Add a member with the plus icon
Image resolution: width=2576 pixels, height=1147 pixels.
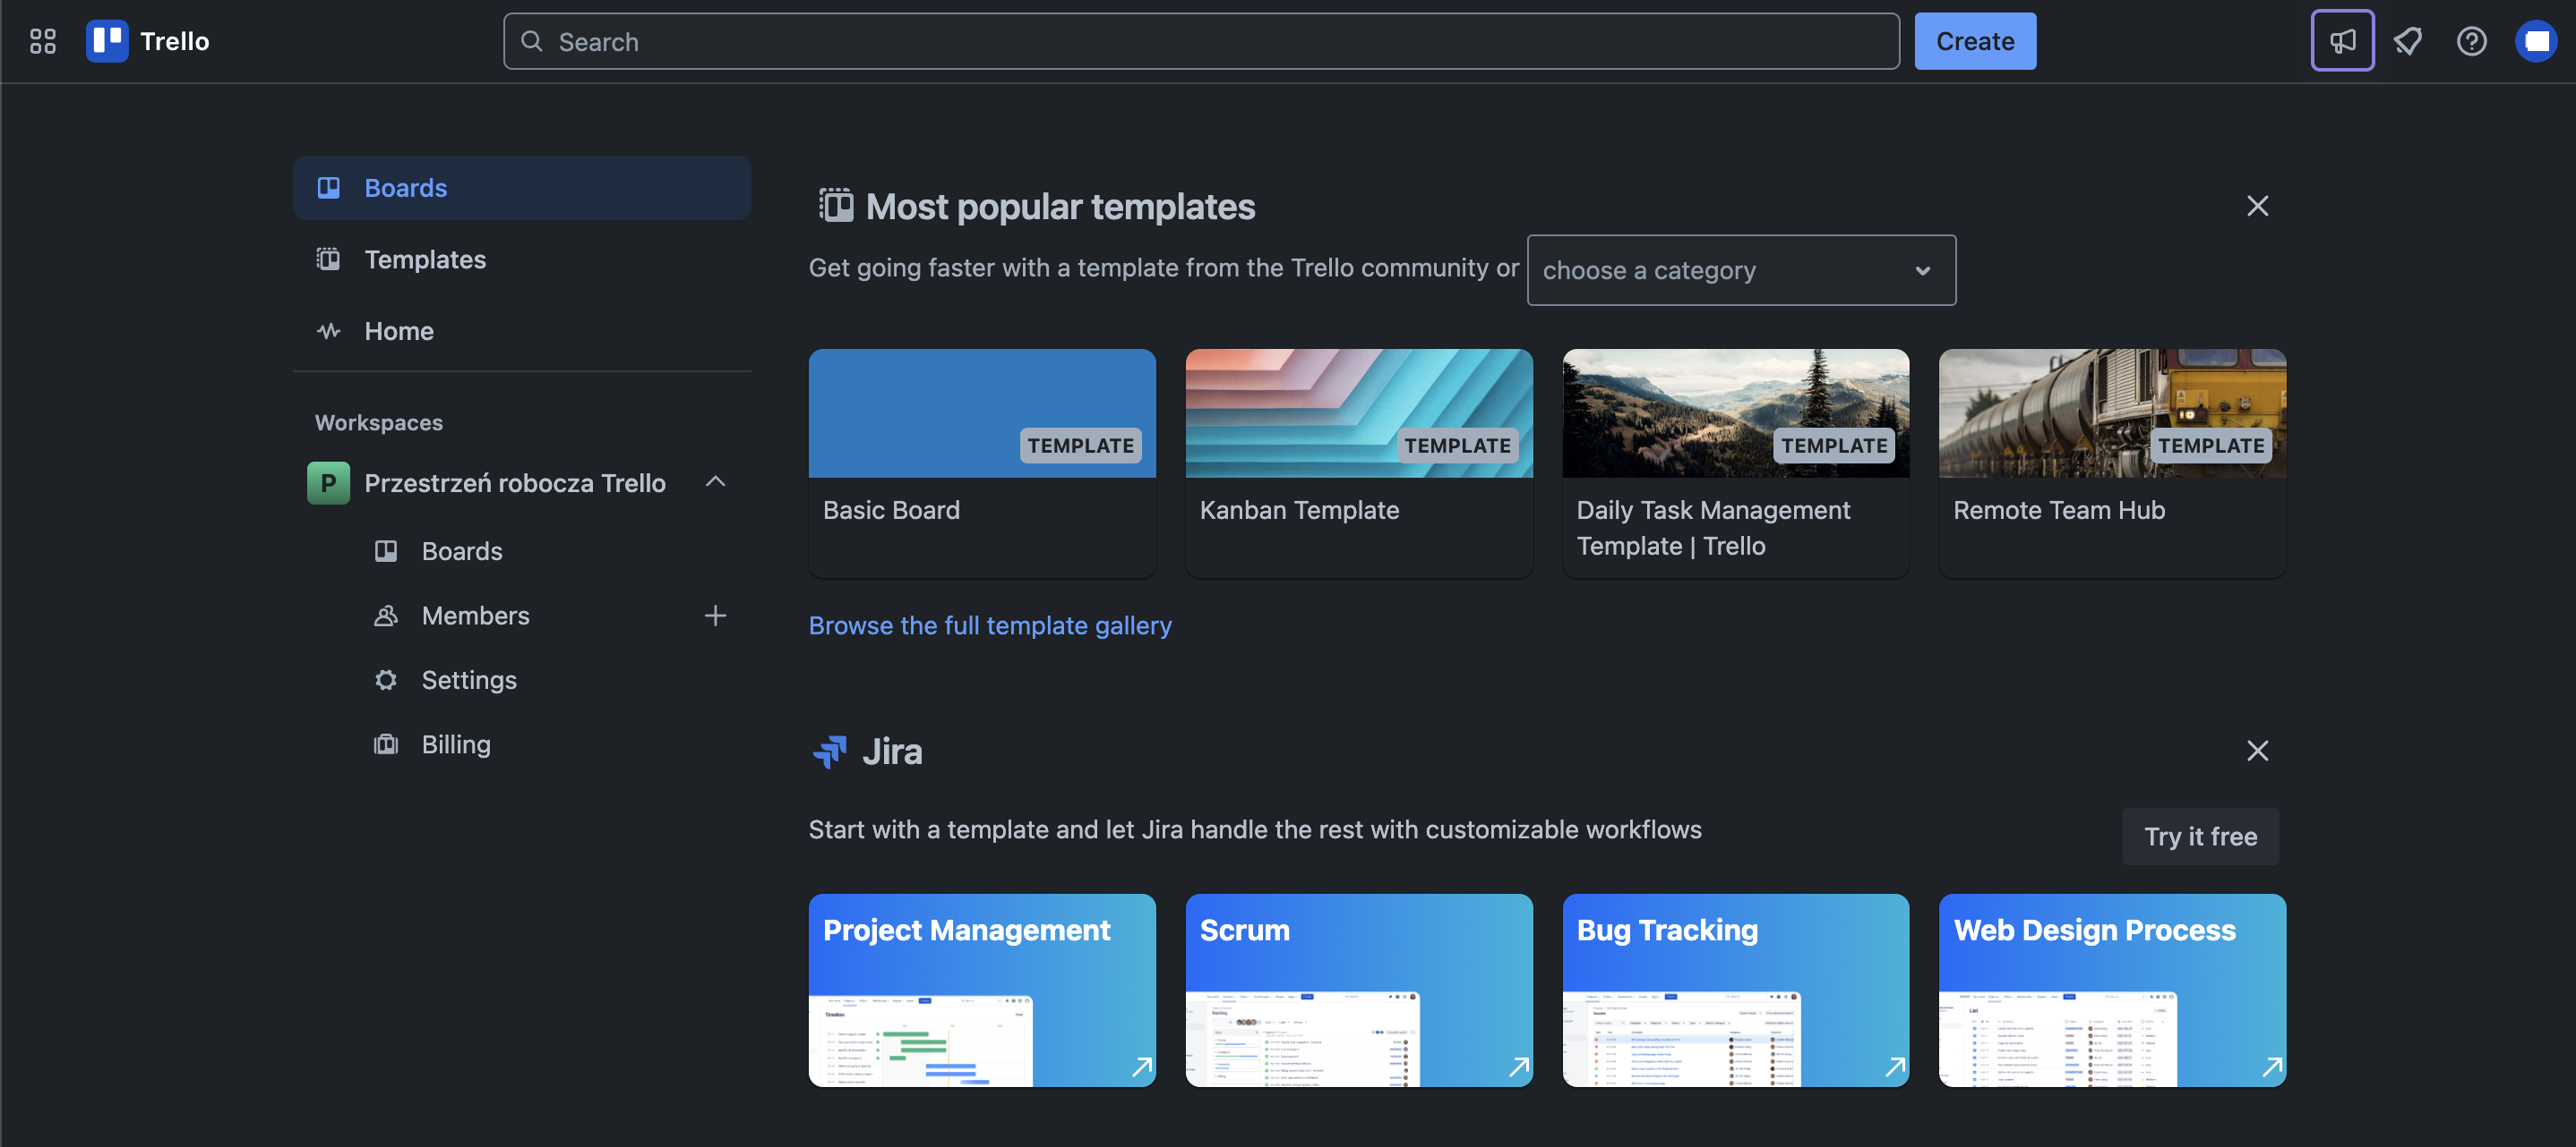(715, 616)
